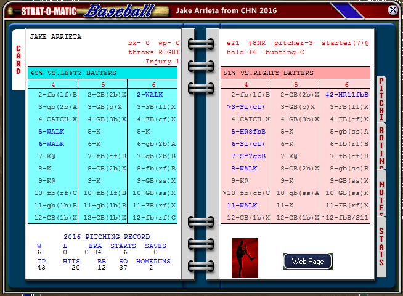Click the pitcher silhouette thumbnail

pyautogui.click(x=245, y=258)
